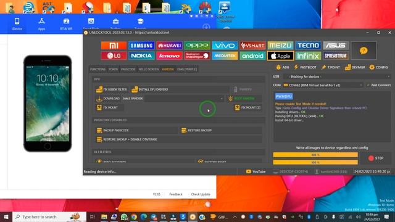Select the Lenovo brand logo
This screenshot has height=222, width=395.
tap(169, 56)
